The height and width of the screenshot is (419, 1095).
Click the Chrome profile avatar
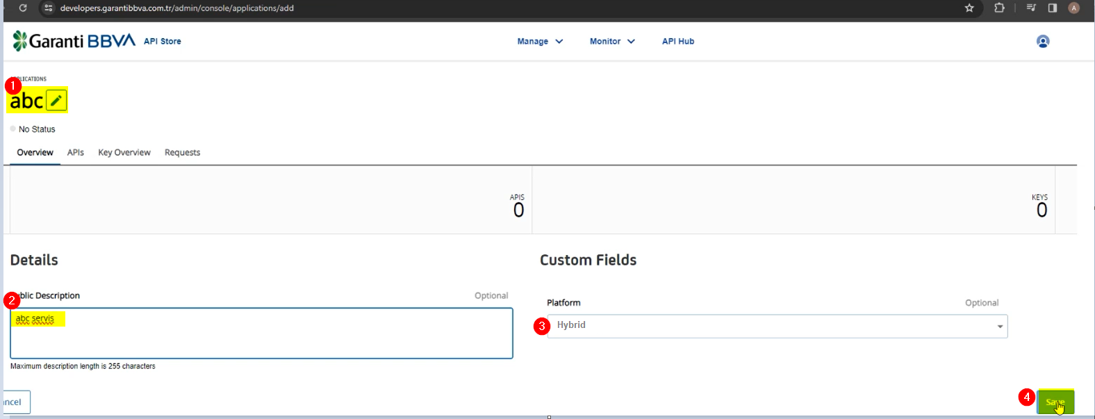pos(1073,8)
